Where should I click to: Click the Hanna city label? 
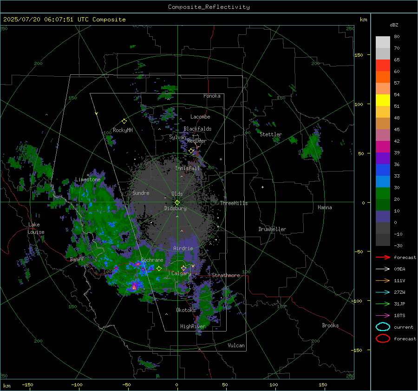(x=325, y=207)
